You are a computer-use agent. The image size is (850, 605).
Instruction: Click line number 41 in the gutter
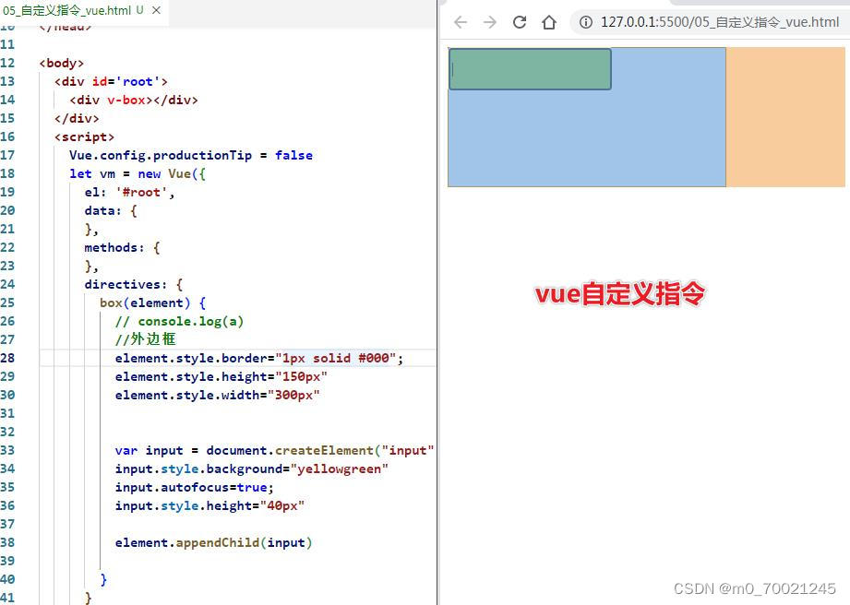[7, 598]
